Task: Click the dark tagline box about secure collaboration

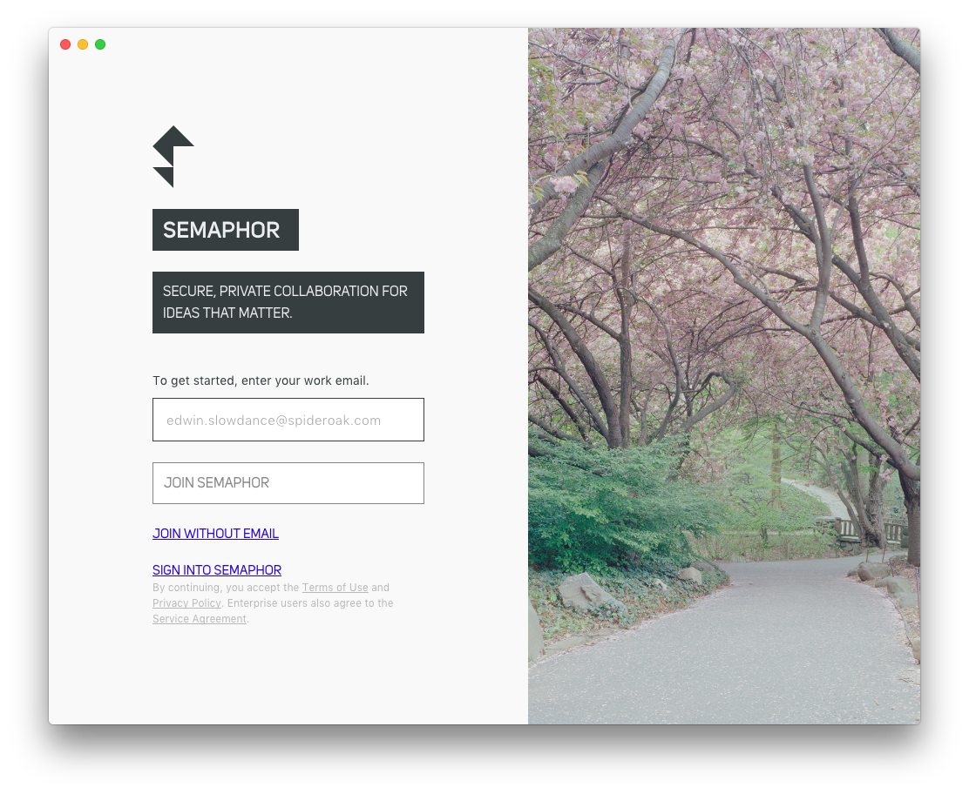Action: point(288,302)
